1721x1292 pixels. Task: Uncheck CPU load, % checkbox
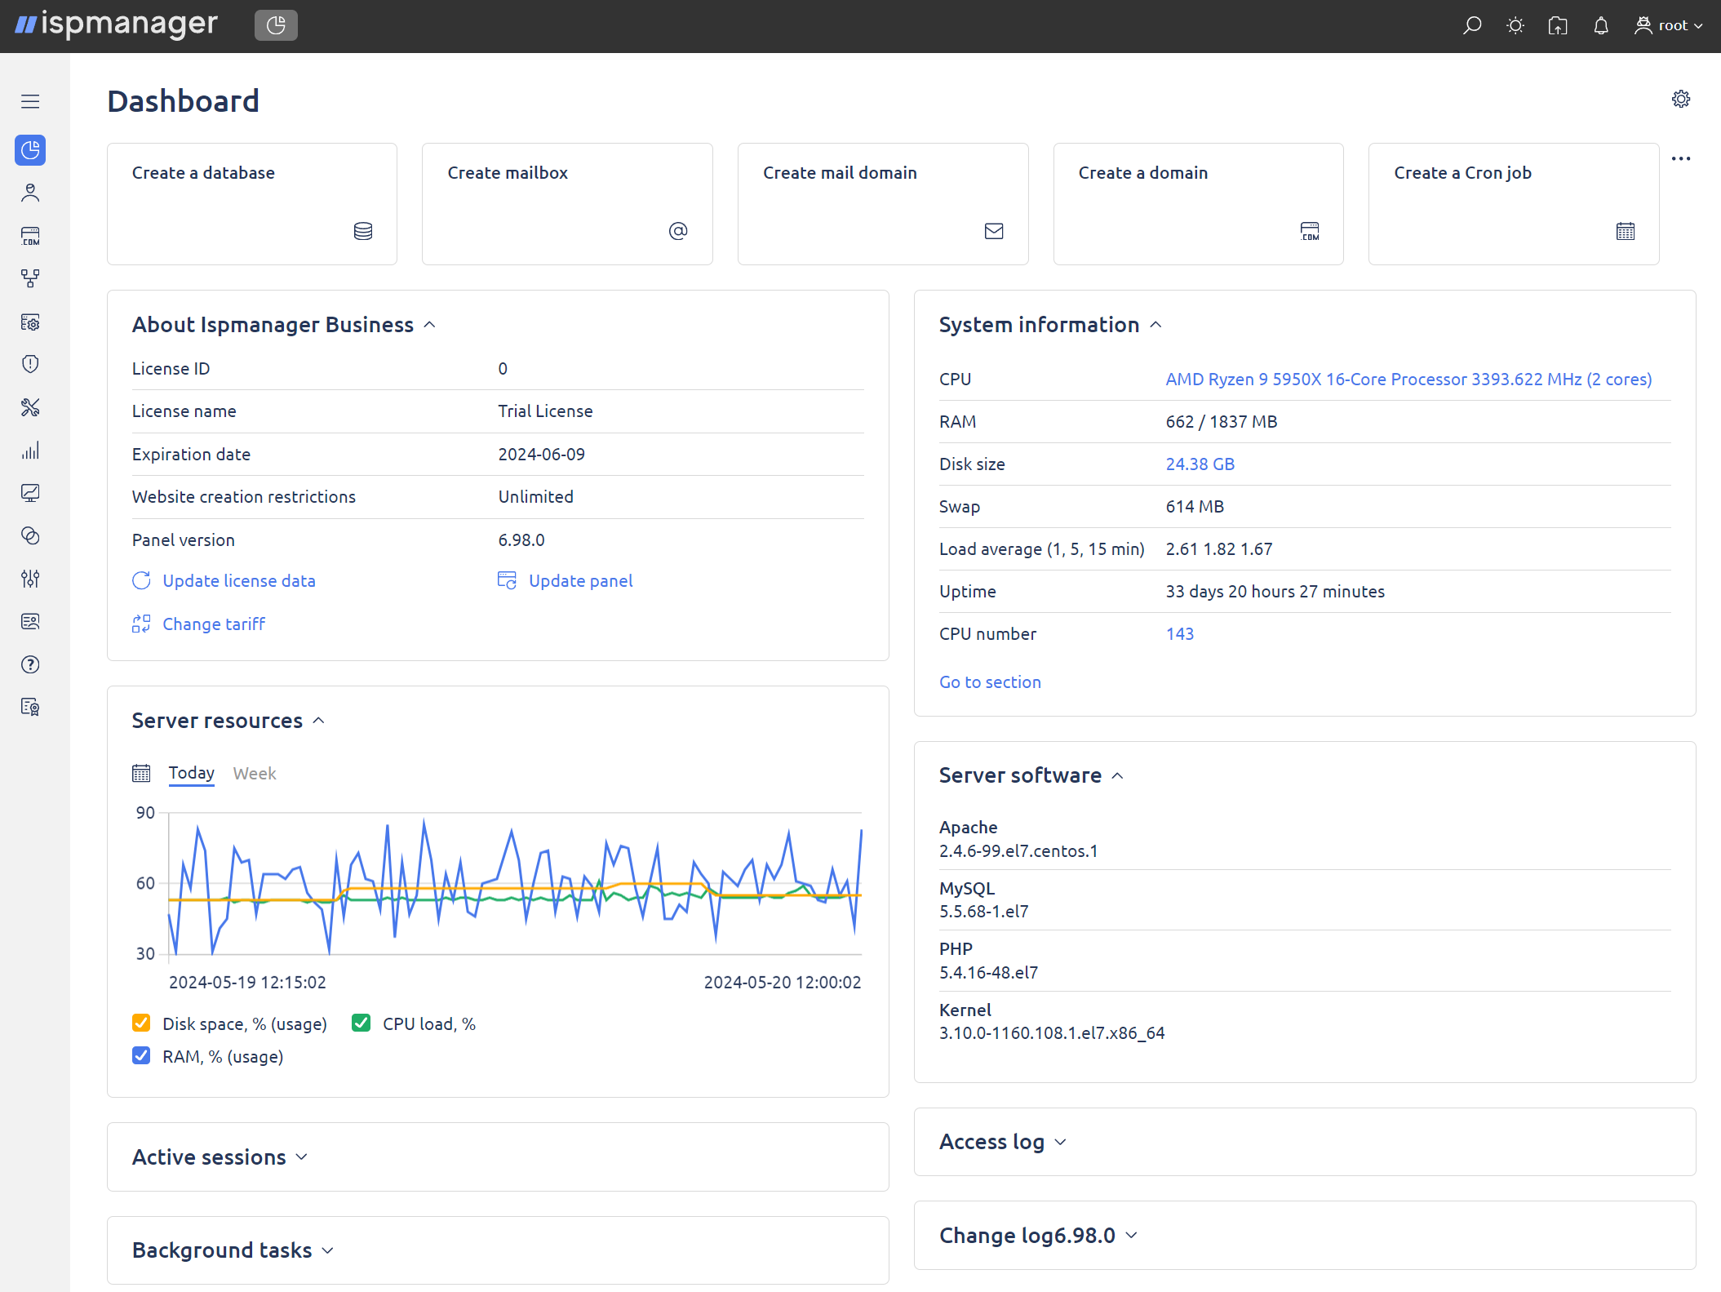click(x=361, y=1023)
